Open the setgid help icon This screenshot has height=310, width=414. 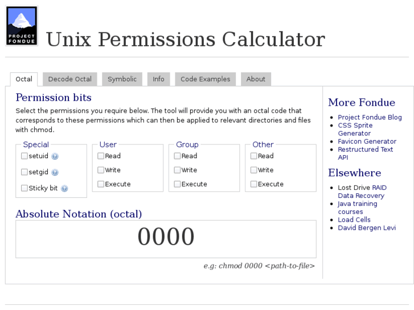55,172
